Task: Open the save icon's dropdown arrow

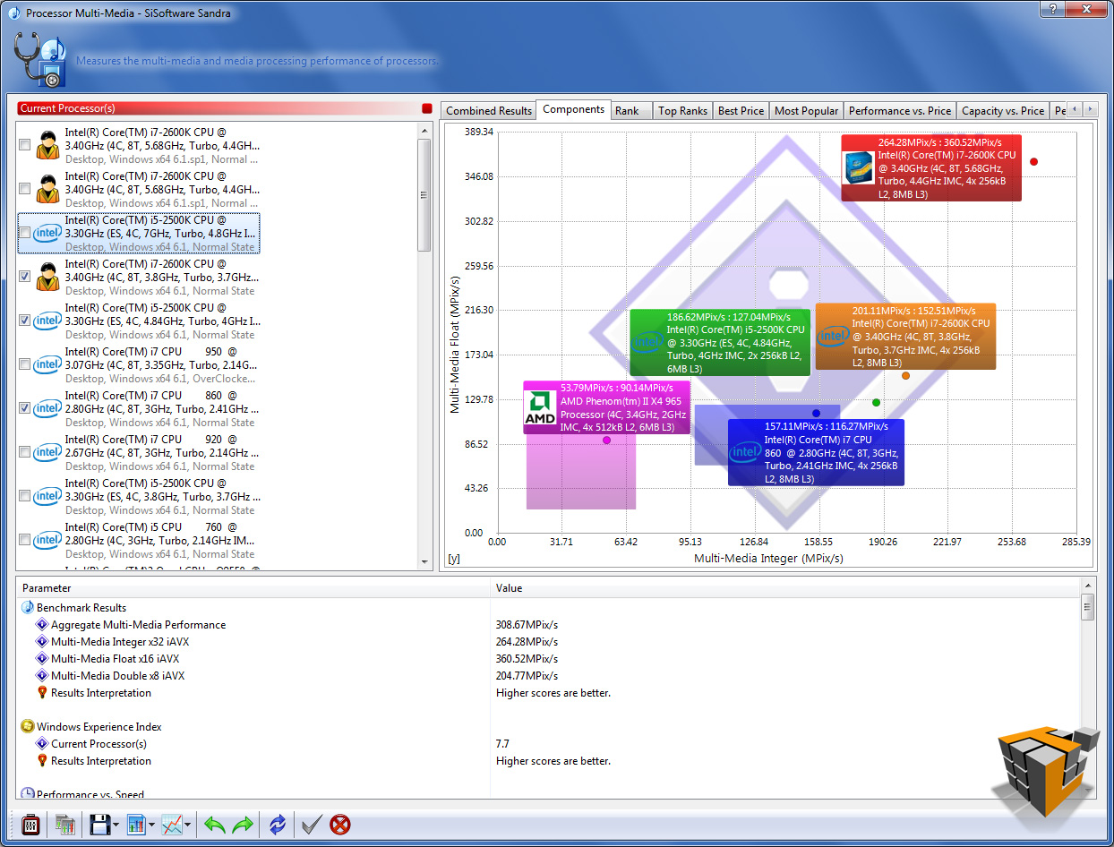Action: (116, 826)
